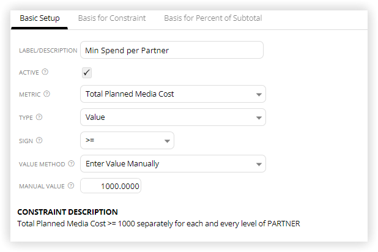
Task: Expand the Type dropdown arrow
Action: point(259,118)
